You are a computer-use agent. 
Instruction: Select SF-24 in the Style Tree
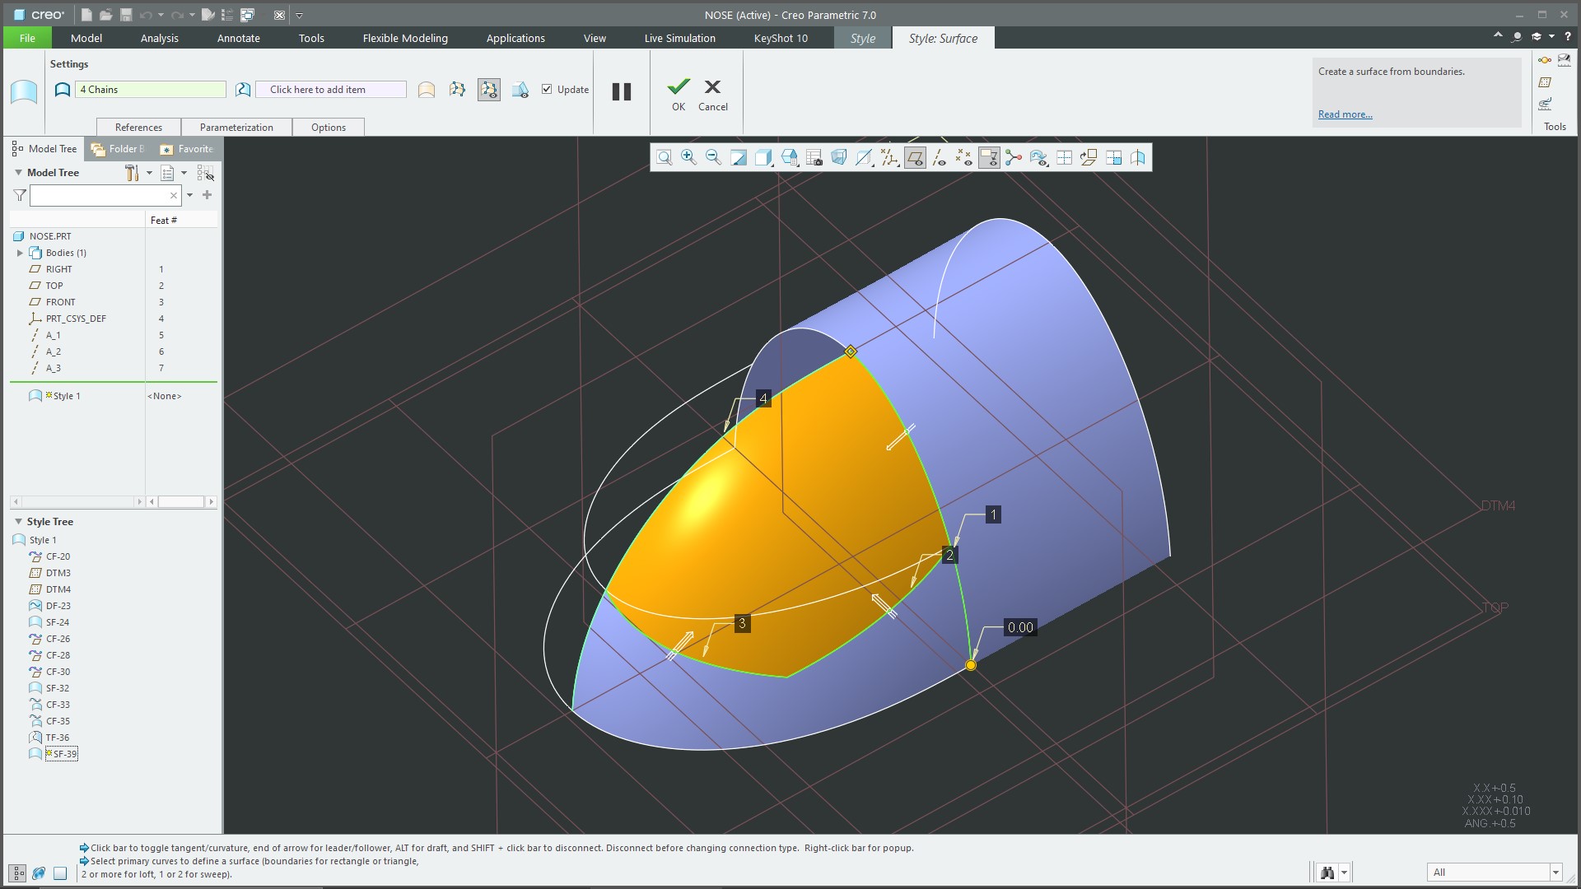point(57,622)
